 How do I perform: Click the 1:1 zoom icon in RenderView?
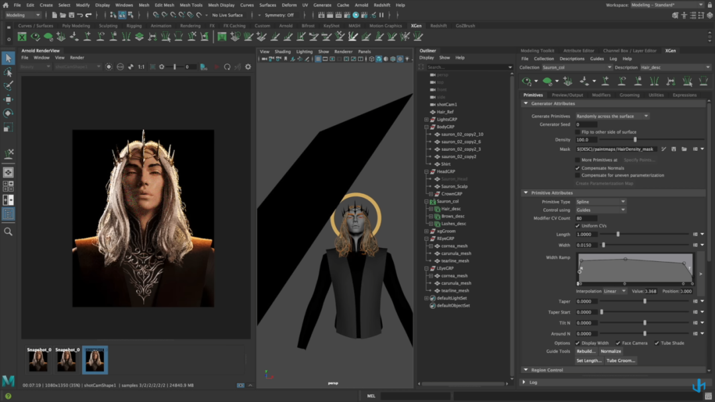[141, 67]
